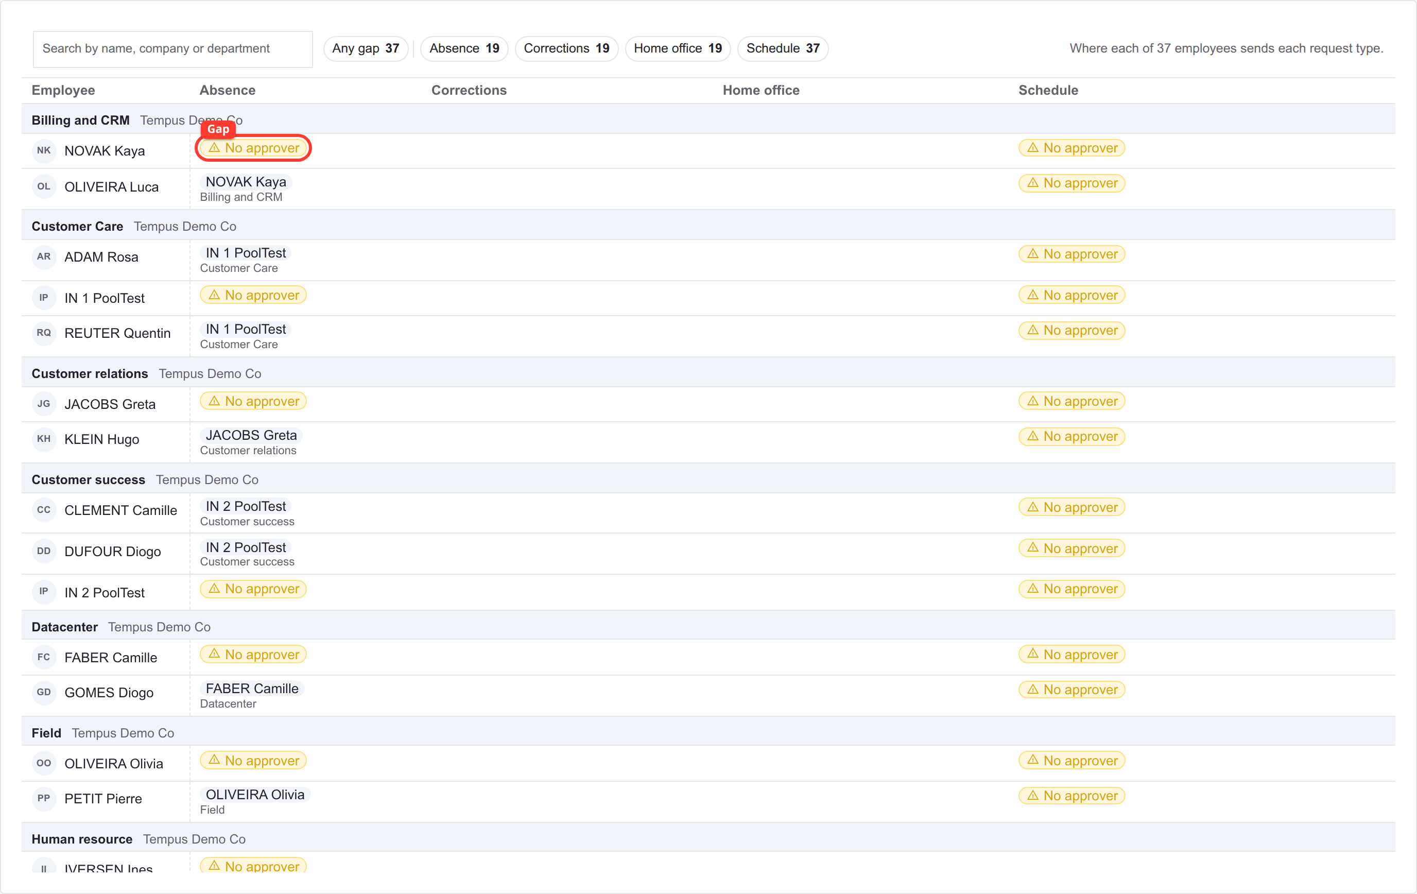Image resolution: width=1417 pixels, height=894 pixels.
Task: Toggle the Corrections 19 filter chip
Action: 566,48
